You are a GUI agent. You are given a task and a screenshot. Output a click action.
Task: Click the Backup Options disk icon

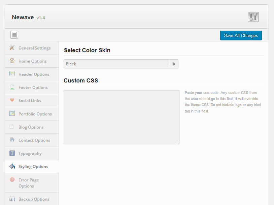tap(12, 199)
